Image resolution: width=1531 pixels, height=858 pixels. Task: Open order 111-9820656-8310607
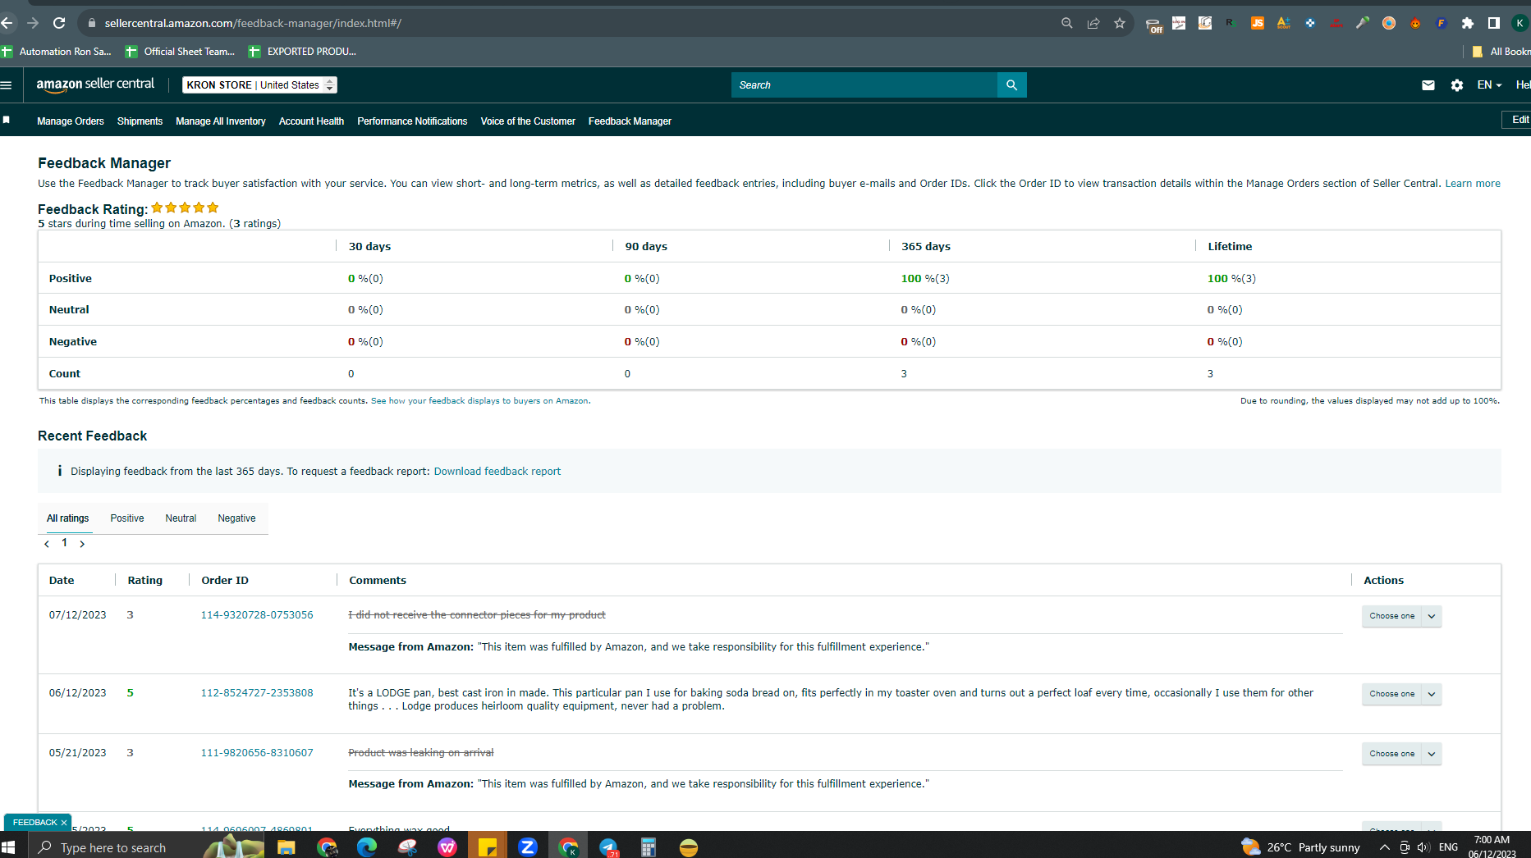click(x=257, y=753)
